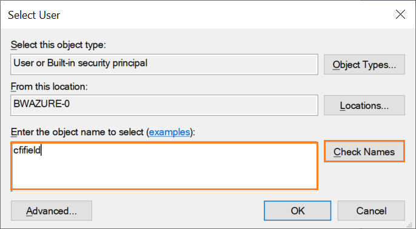Image resolution: width=416 pixels, height=229 pixels.
Task: Click the 'From this location' label
Action: [x=49, y=87]
